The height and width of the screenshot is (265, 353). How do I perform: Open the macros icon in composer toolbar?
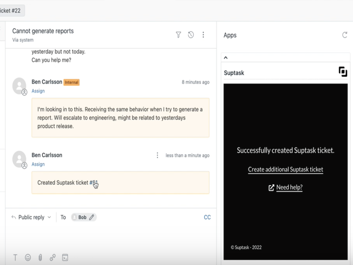[x=65, y=257]
